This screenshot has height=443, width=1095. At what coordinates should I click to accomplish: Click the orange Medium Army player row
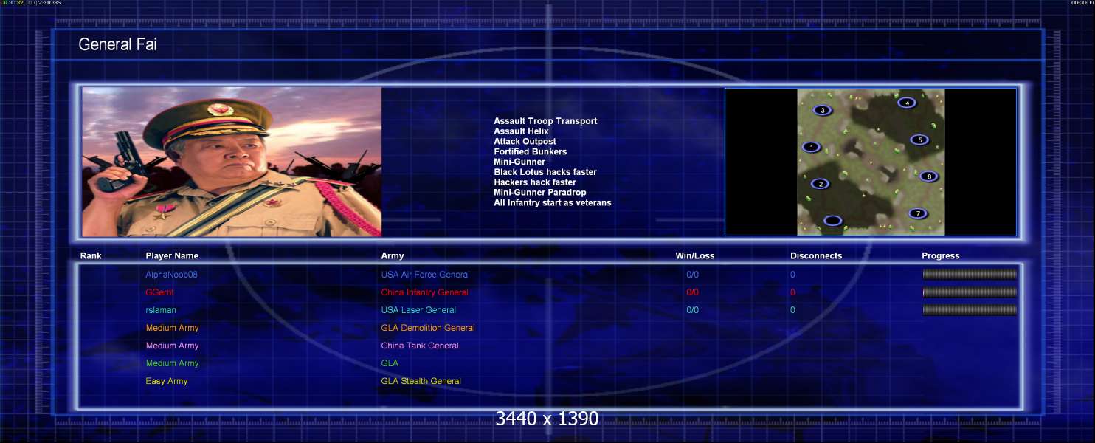click(549, 328)
